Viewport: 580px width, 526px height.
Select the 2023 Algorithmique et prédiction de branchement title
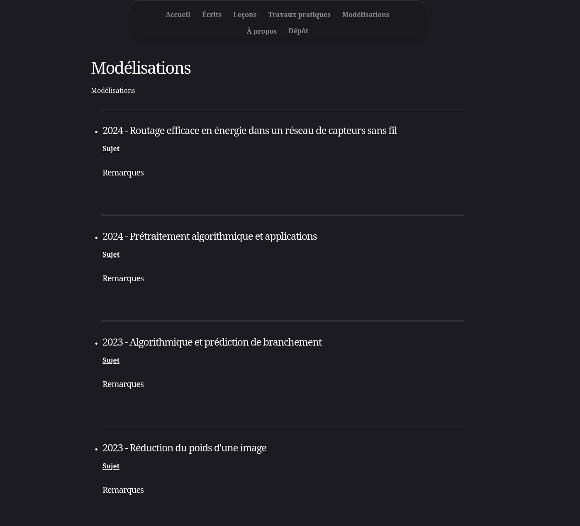[x=212, y=342]
